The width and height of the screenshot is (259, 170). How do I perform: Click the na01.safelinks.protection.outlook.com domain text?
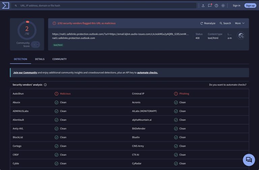[74, 38]
